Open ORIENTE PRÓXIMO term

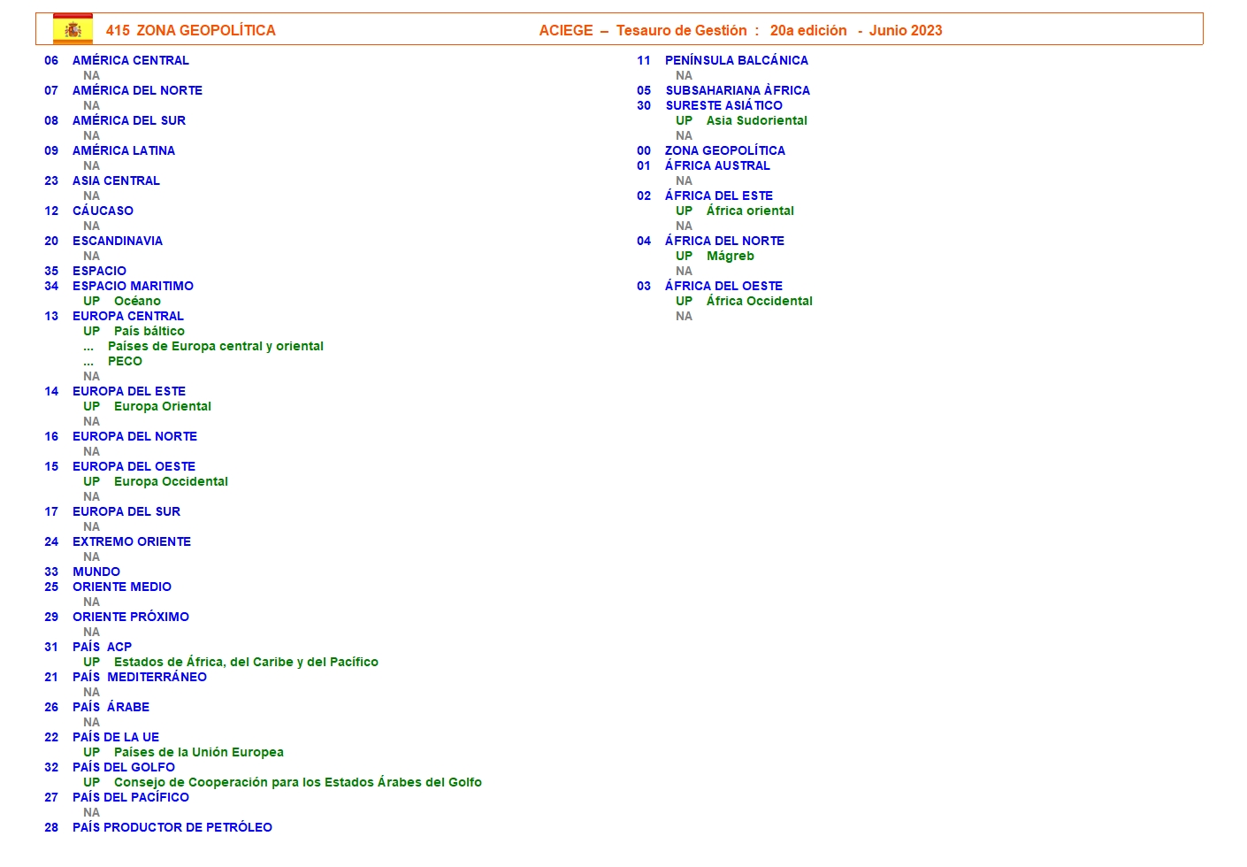tap(130, 617)
